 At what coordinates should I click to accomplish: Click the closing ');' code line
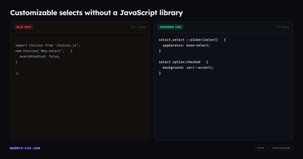click(17, 73)
